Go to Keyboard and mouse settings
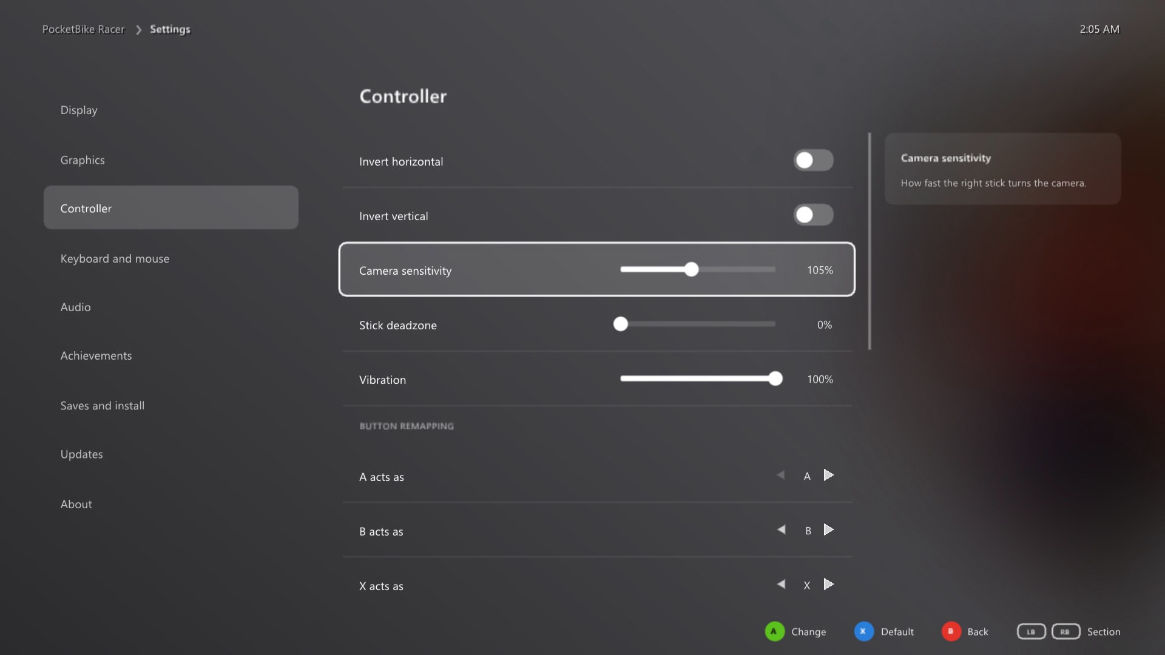This screenshot has height=655, width=1165. click(171, 258)
